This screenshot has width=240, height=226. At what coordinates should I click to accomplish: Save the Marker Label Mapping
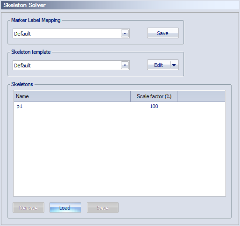pyautogui.click(x=163, y=33)
